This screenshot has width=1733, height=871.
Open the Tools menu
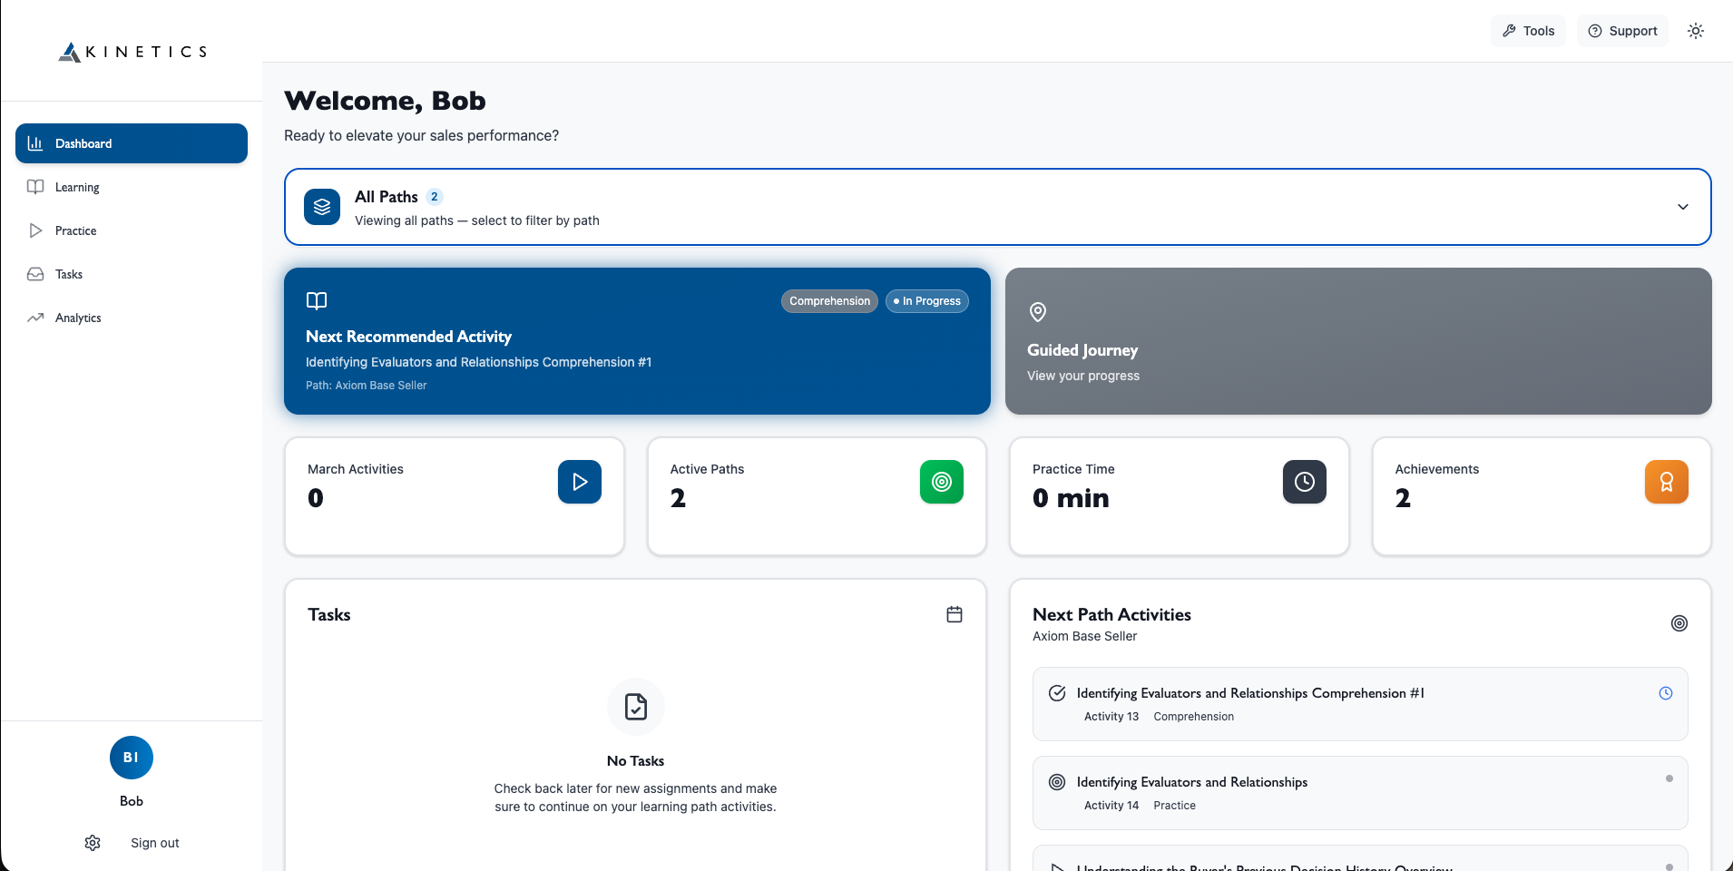[1527, 30]
